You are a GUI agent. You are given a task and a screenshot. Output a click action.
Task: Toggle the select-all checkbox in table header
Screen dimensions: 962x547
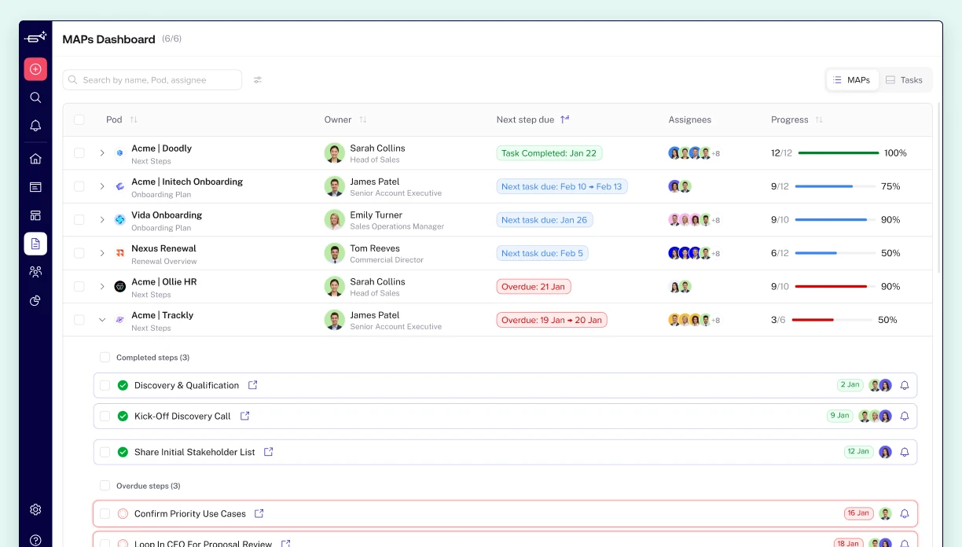79,119
